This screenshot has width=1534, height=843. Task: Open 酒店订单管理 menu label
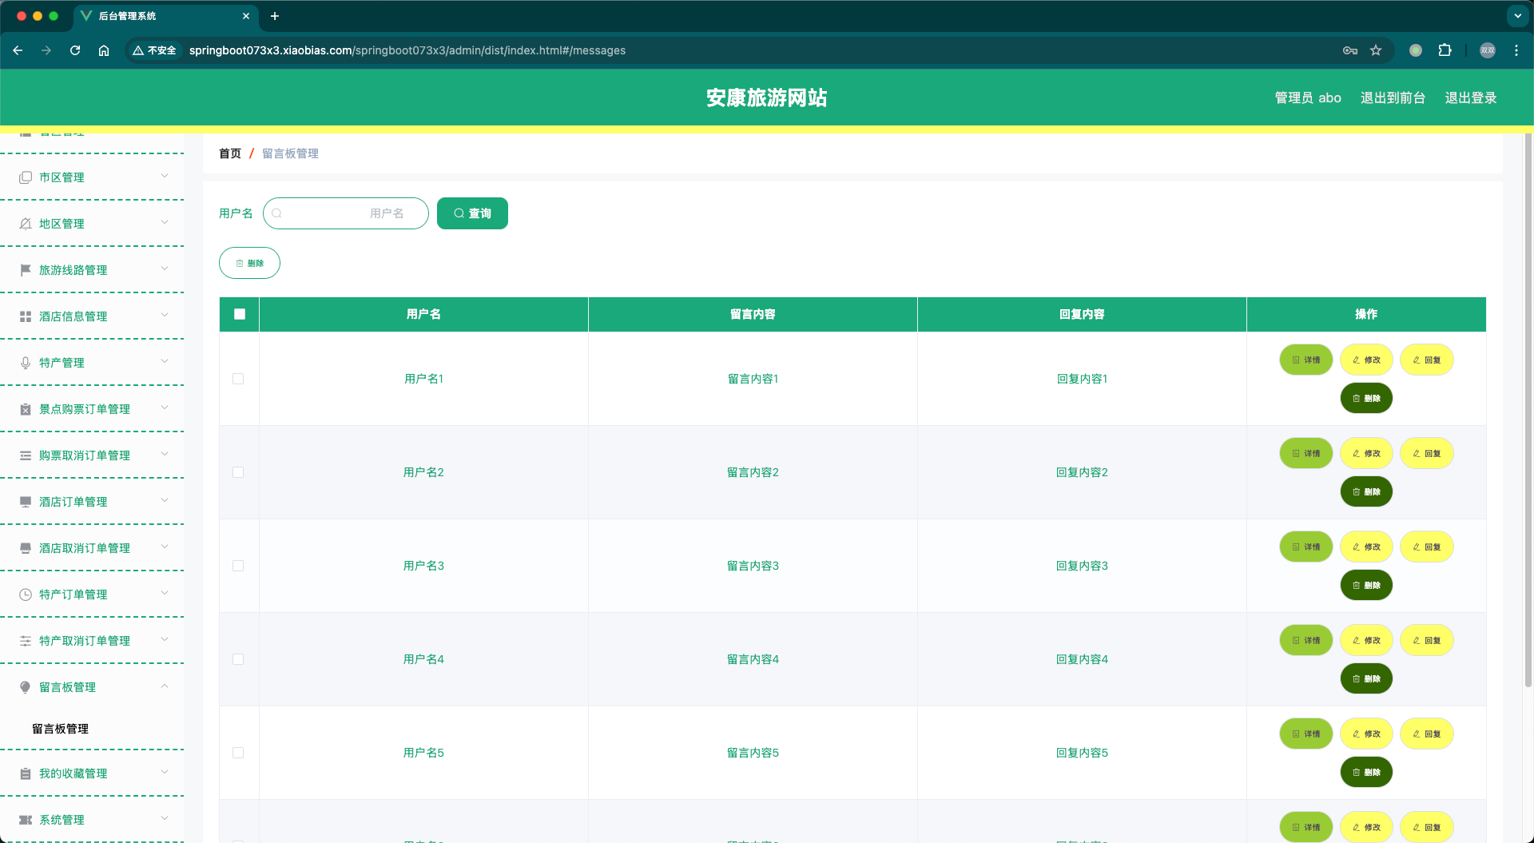tap(74, 502)
